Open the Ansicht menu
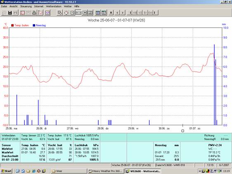The image size is (232, 174). [14, 6]
